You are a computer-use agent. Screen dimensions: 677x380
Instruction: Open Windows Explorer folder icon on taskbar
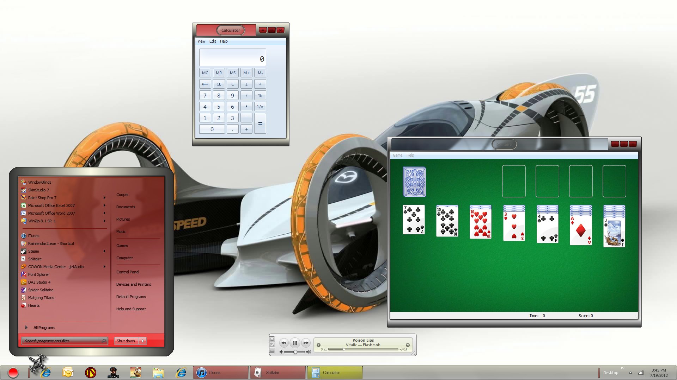coord(158,372)
